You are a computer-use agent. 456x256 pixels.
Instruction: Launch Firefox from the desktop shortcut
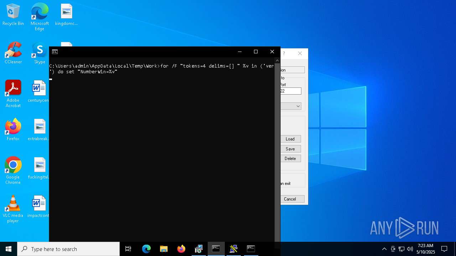coord(13,130)
